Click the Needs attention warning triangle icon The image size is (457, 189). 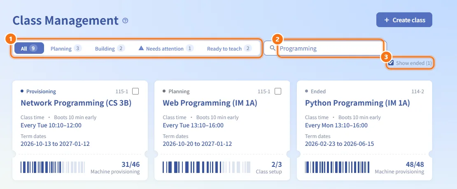tap(141, 48)
